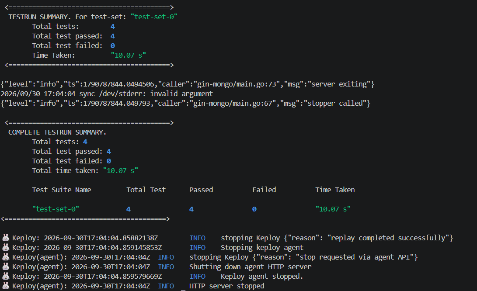Click the "COMPLETE TESTRUN SUMMARY." heading
The width and height of the screenshot is (477, 291).
click(57, 132)
